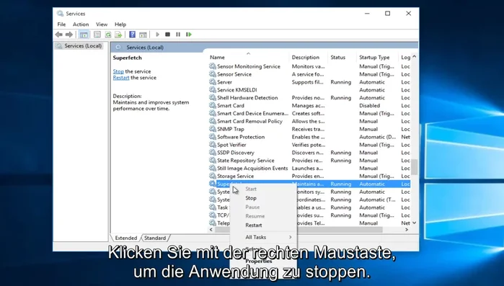This screenshot has width=504, height=286.
Task: Click the vertical scrollbar thumb
Action: (415, 167)
